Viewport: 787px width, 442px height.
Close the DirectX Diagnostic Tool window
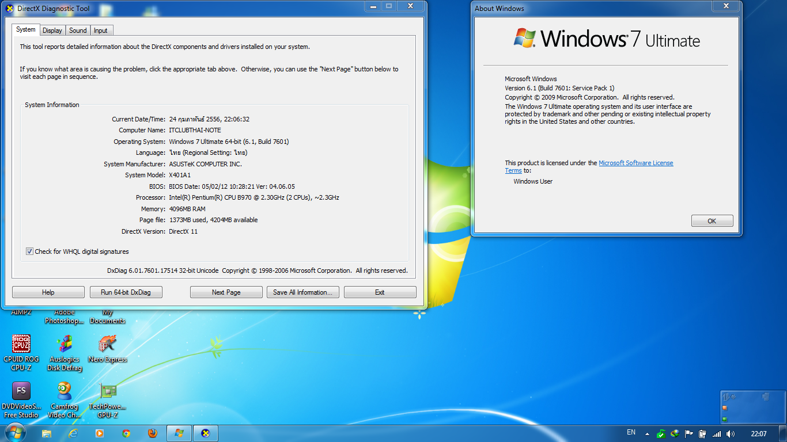[411, 6]
